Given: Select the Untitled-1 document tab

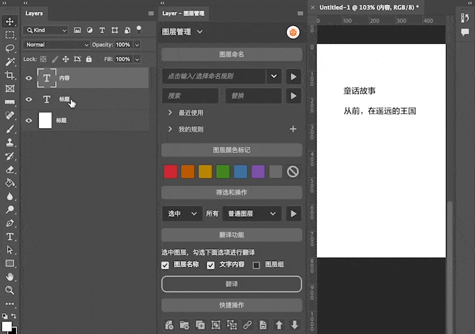Looking at the screenshot, I should (x=369, y=7).
